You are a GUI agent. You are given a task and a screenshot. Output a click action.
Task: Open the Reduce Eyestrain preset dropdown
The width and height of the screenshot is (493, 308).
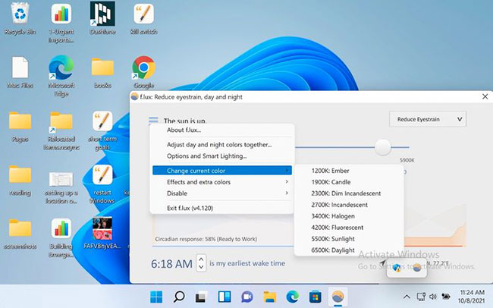pyautogui.click(x=428, y=119)
